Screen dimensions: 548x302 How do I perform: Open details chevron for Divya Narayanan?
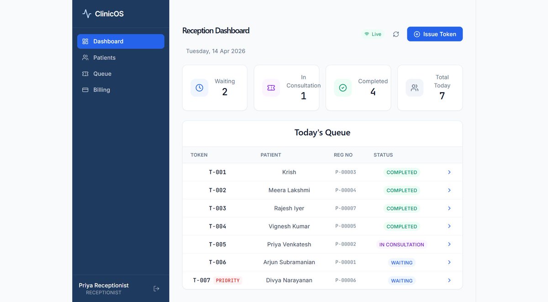tap(449, 280)
